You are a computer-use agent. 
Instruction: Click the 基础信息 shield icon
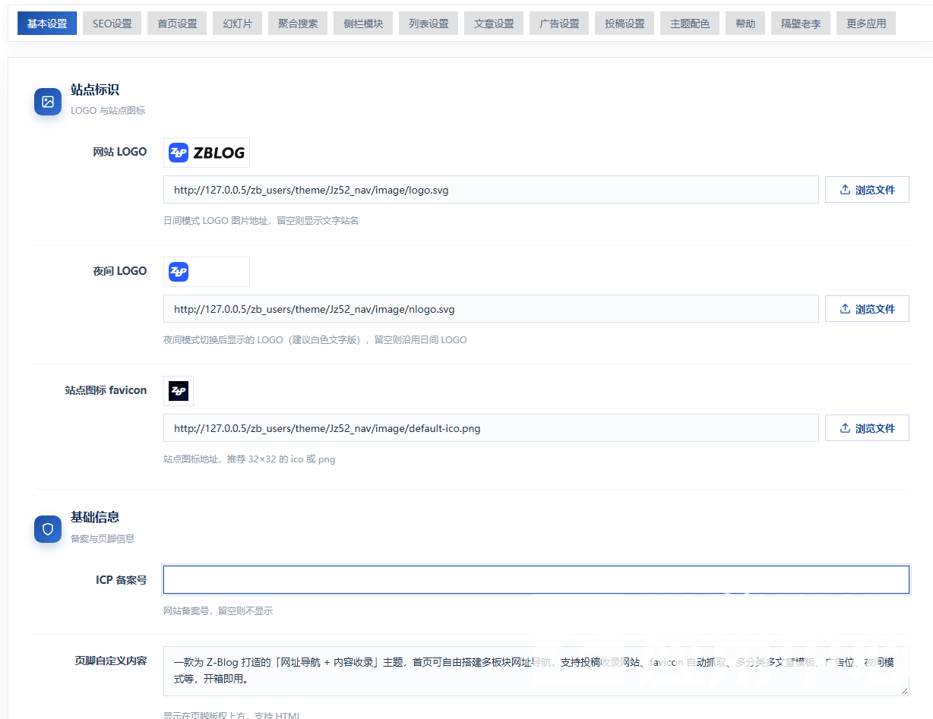[x=48, y=529]
